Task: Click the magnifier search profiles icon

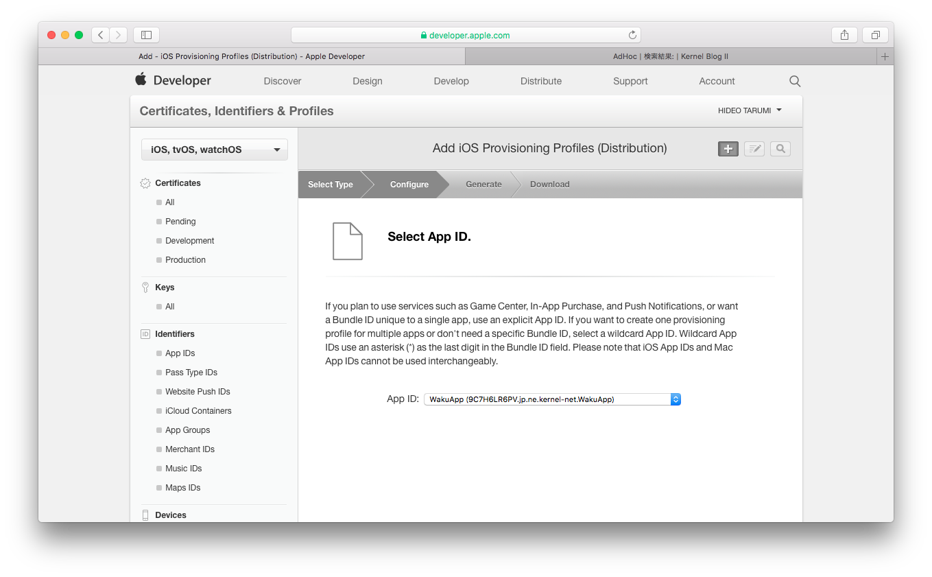Action: click(780, 149)
